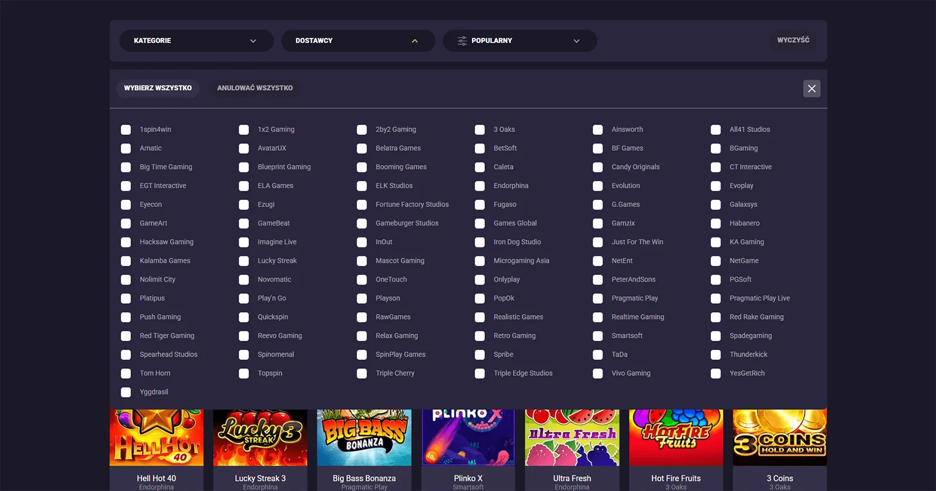Image resolution: width=936 pixels, height=491 pixels.
Task: Select the Hacksaw Gaming checkbox
Action: pos(126,242)
